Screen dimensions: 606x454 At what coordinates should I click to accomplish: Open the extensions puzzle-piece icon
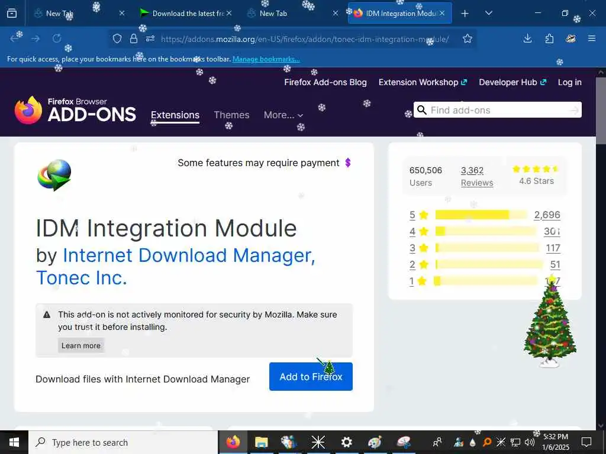[x=549, y=38]
